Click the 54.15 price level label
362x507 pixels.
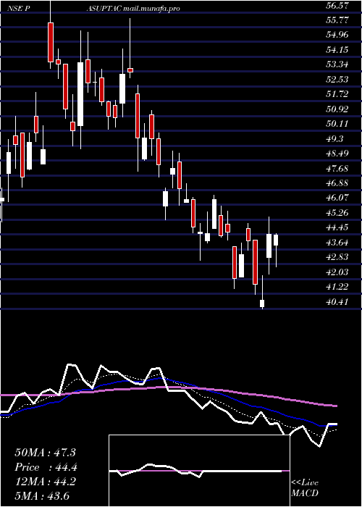pos(338,50)
